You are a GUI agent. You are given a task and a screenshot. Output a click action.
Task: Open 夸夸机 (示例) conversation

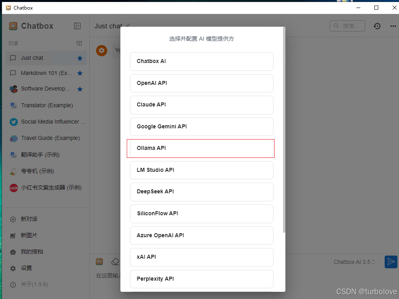(x=46, y=171)
